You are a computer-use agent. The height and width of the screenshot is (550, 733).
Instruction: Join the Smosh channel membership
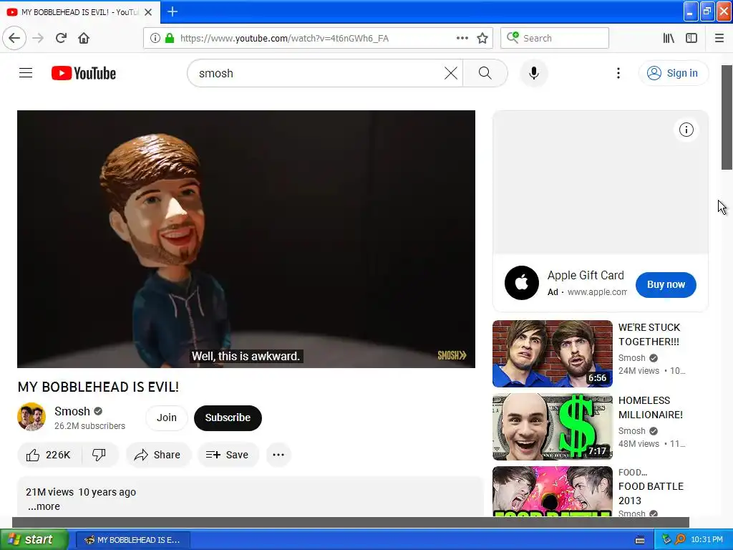(x=166, y=418)
